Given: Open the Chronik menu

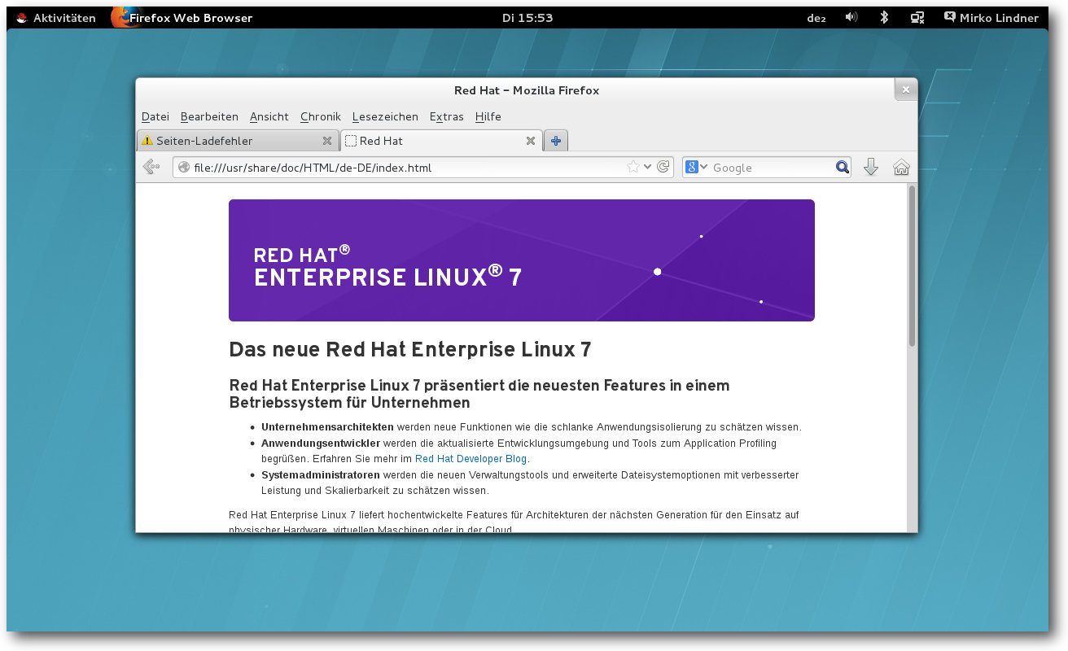Looking at the screenshot, I should 321,116.
